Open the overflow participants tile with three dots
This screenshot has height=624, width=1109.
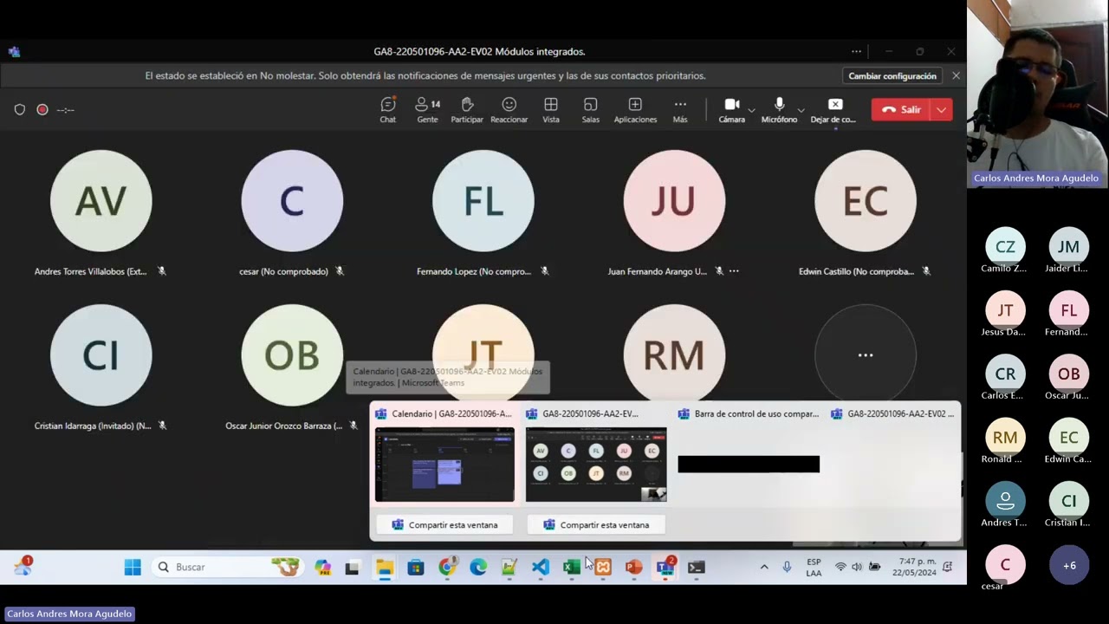(866, 355)
